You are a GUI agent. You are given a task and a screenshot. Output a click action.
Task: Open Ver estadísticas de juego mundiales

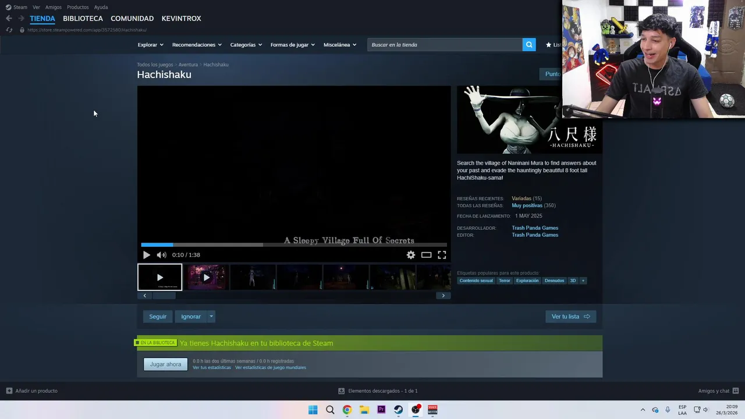271,368
